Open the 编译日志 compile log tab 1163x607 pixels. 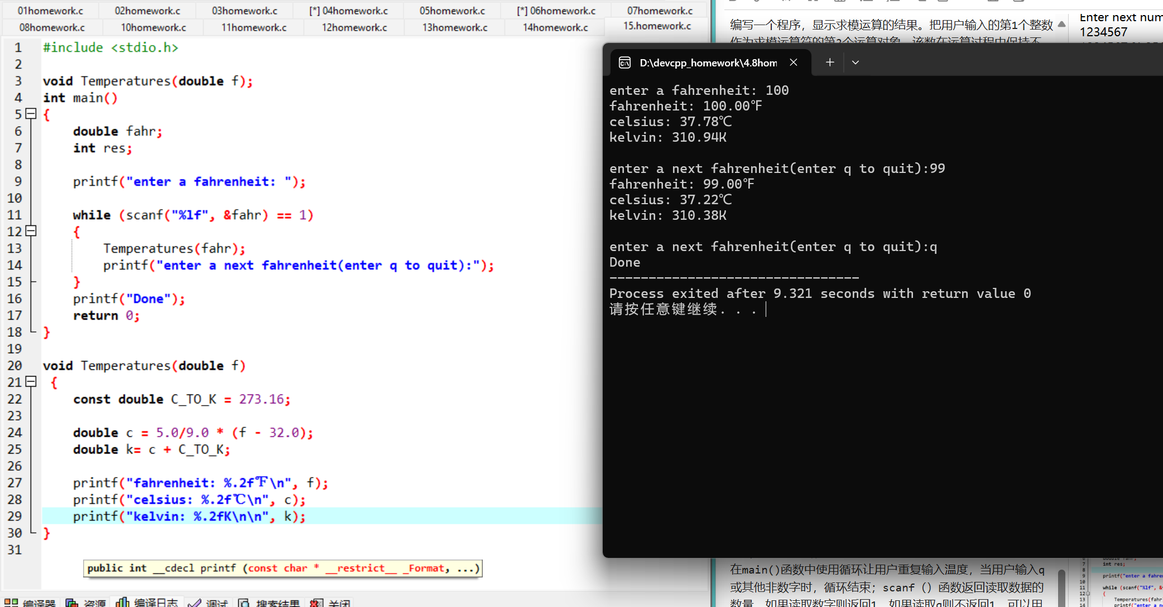[147, 603]
